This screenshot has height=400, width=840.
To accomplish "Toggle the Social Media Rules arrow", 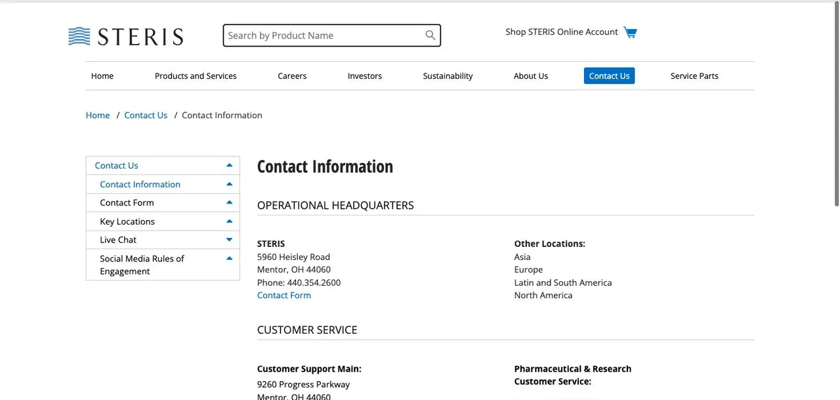I will point(229,258).
